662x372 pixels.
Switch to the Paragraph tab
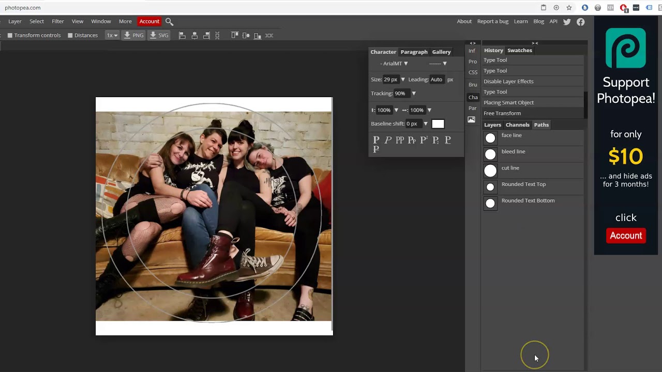click(414, 52)
